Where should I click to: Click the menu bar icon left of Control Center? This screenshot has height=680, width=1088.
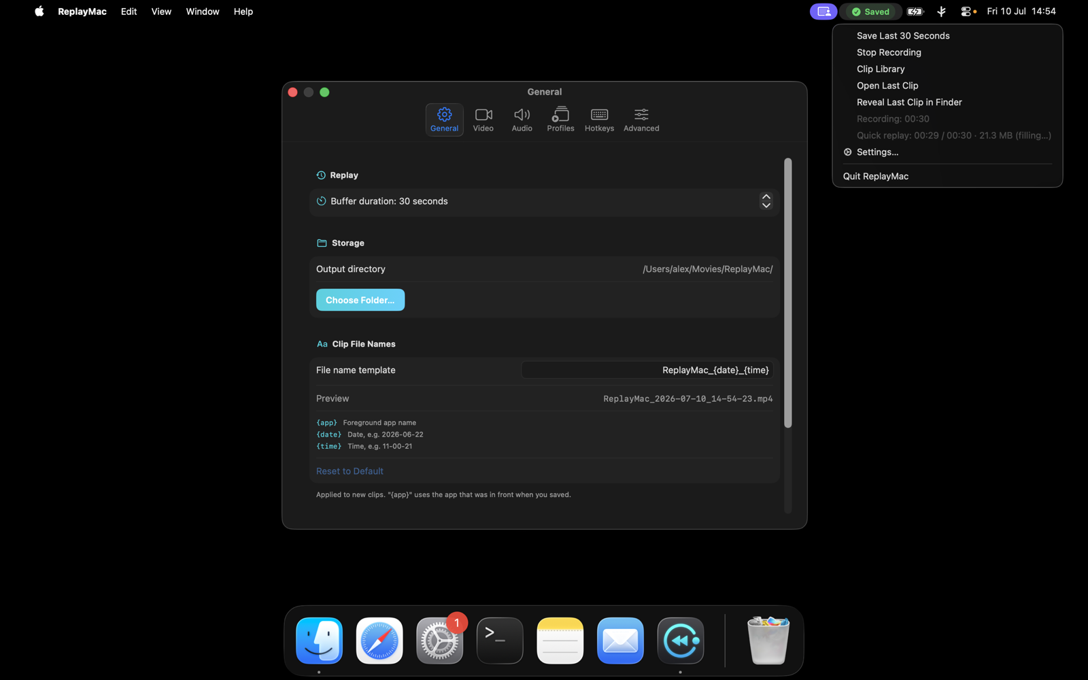click(x=942, y=12)
